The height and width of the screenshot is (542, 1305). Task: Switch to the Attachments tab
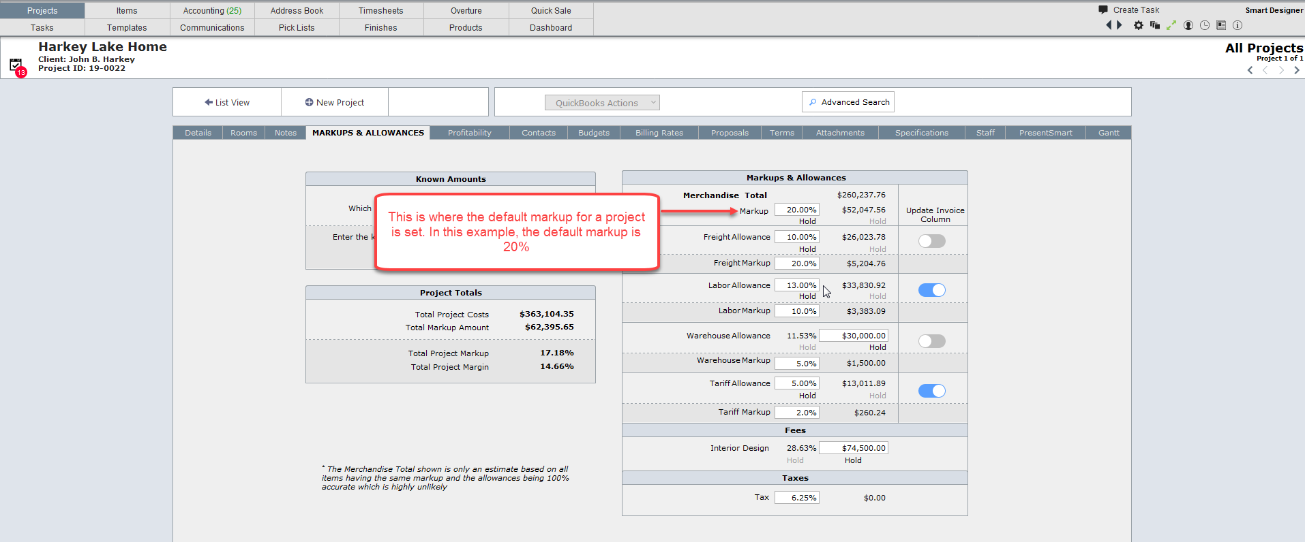(840, 133)
